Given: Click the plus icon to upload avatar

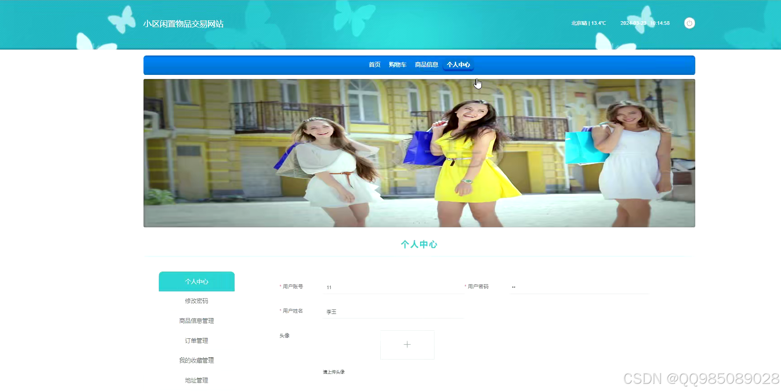Looking at the screenshot, I should (407, 345).
